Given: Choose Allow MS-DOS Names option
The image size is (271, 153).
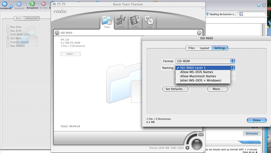Looking at the screenshot, I should [x=203, y=72].
